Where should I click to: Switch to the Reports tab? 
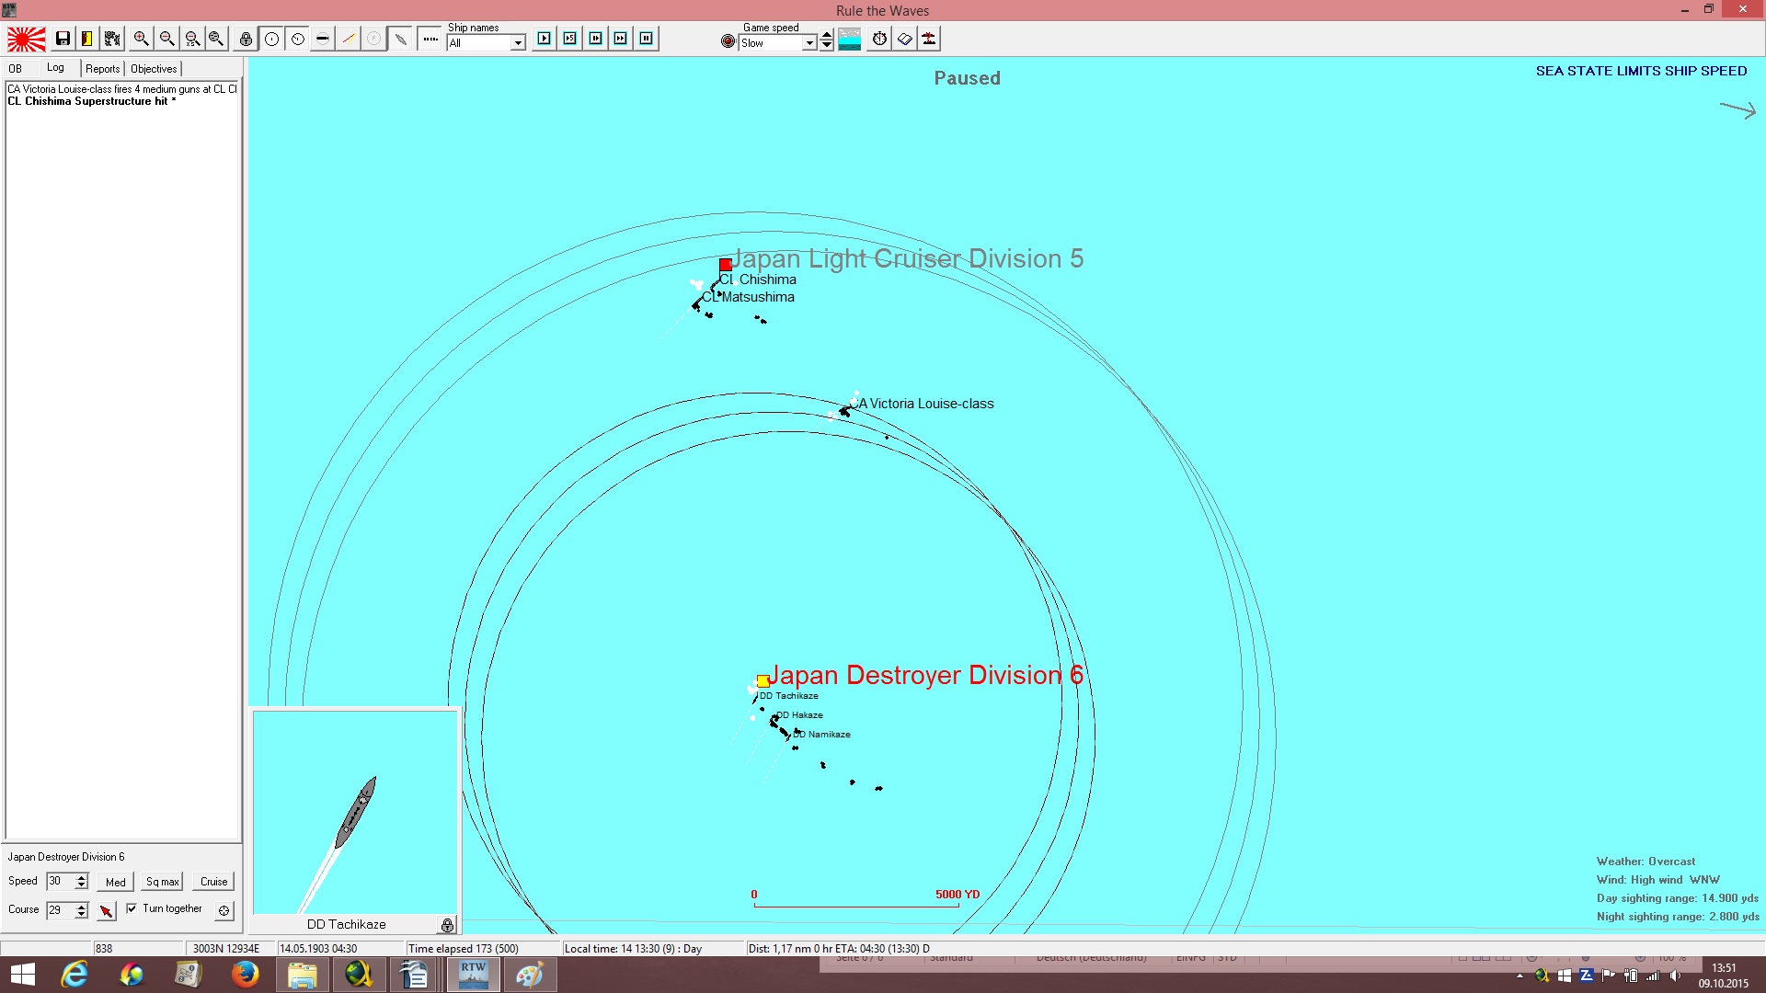103,69
